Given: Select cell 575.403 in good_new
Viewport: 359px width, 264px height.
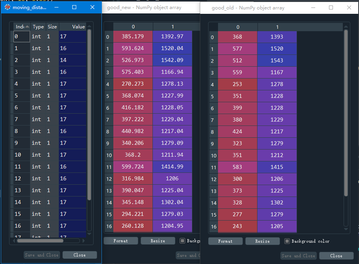Looking at the screenshot, I should [x=133, y=72].
